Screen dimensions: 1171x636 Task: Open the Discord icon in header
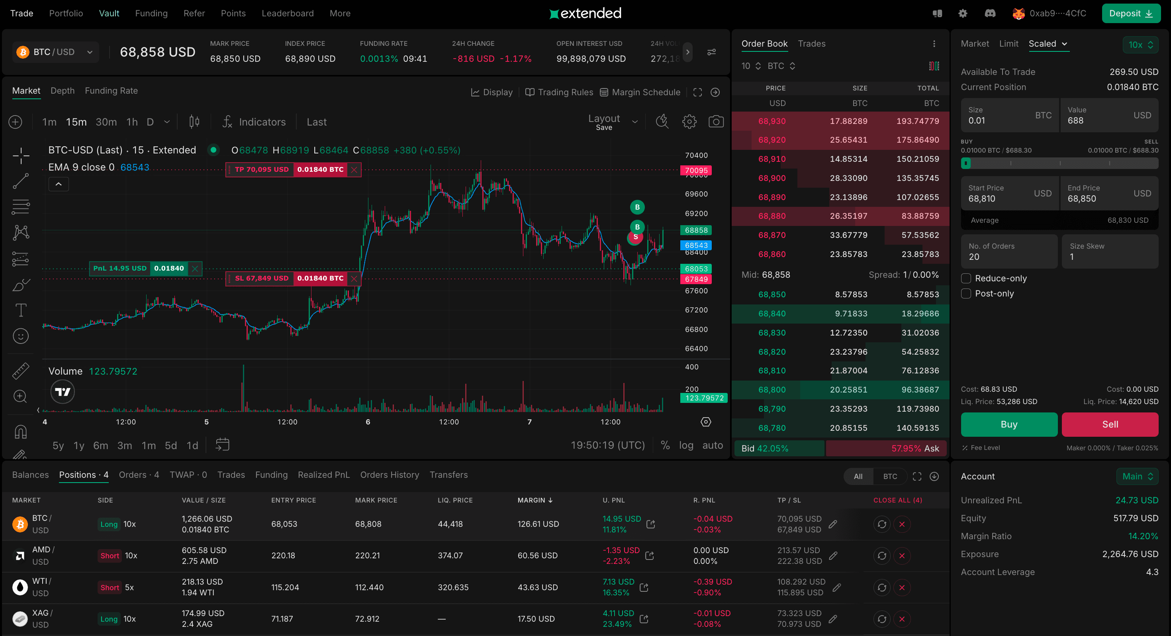pyautogui.click(x=990, y=13)
